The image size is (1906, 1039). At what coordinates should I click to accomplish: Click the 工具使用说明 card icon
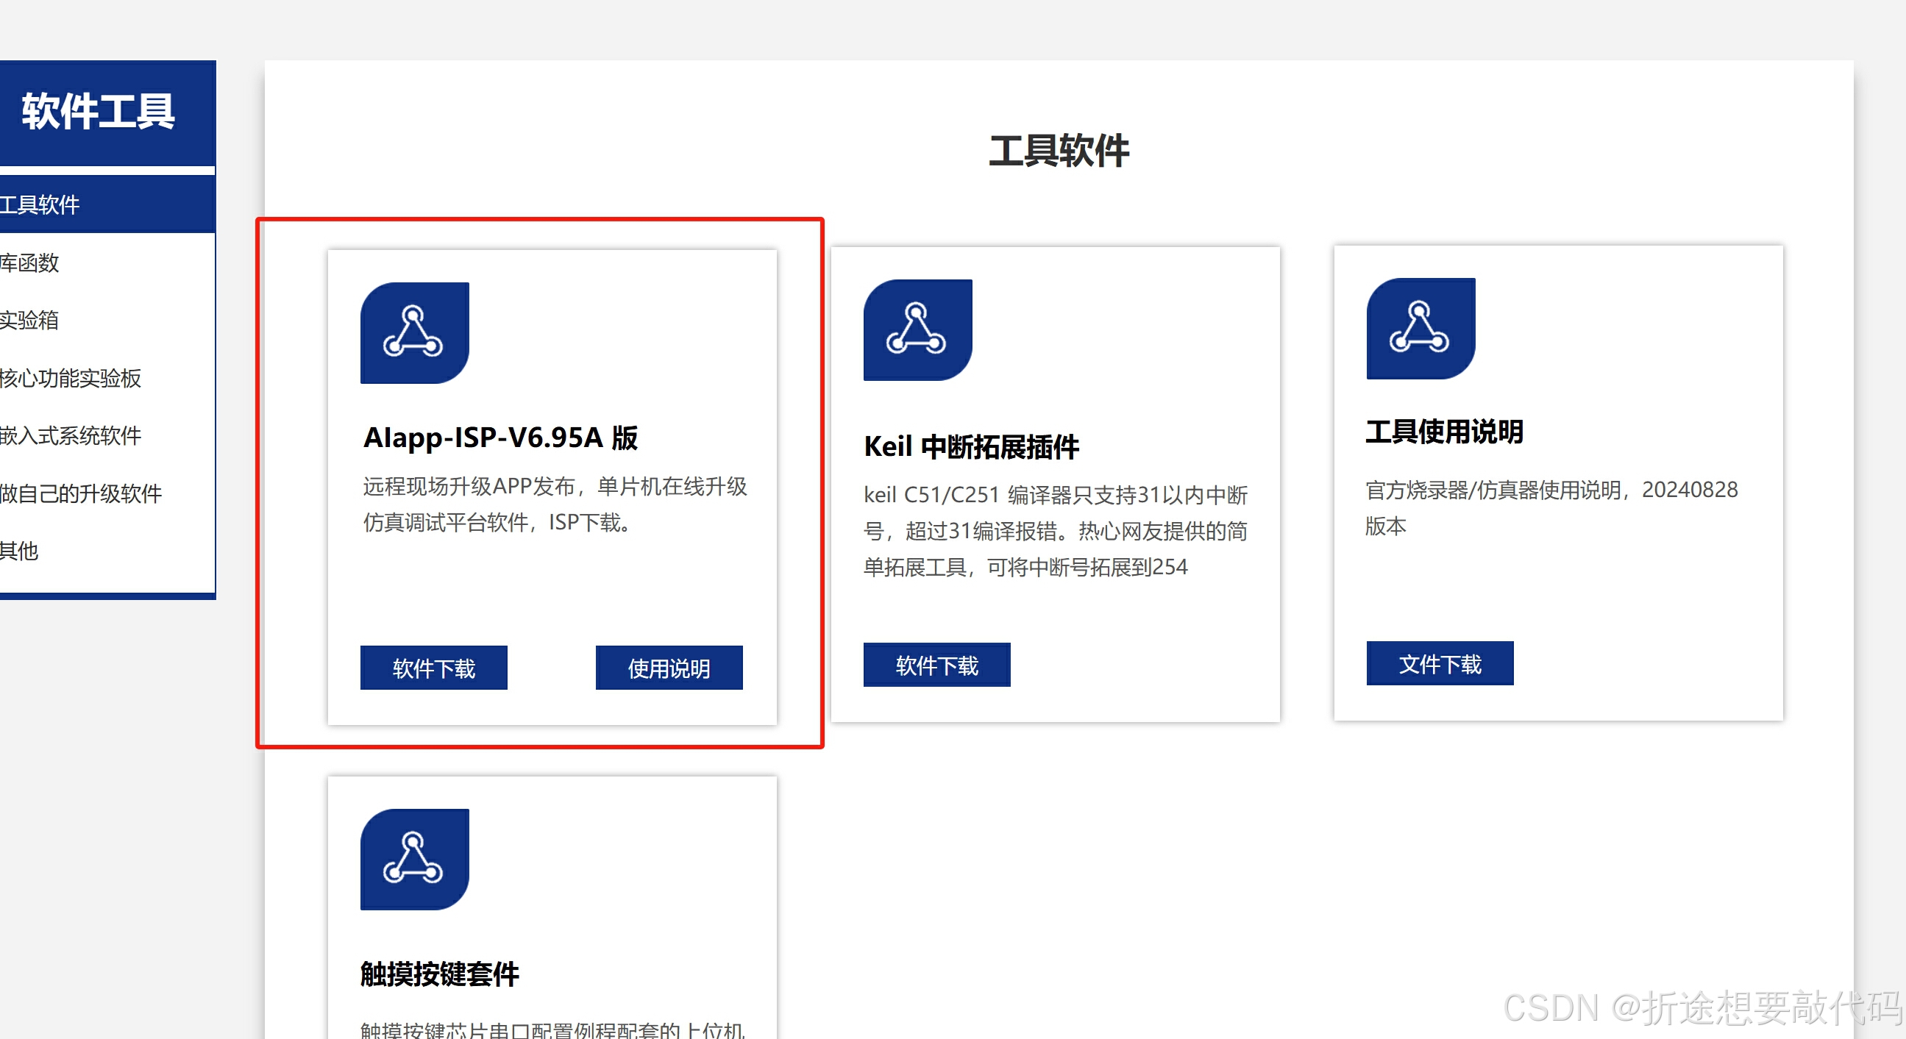1420,329
